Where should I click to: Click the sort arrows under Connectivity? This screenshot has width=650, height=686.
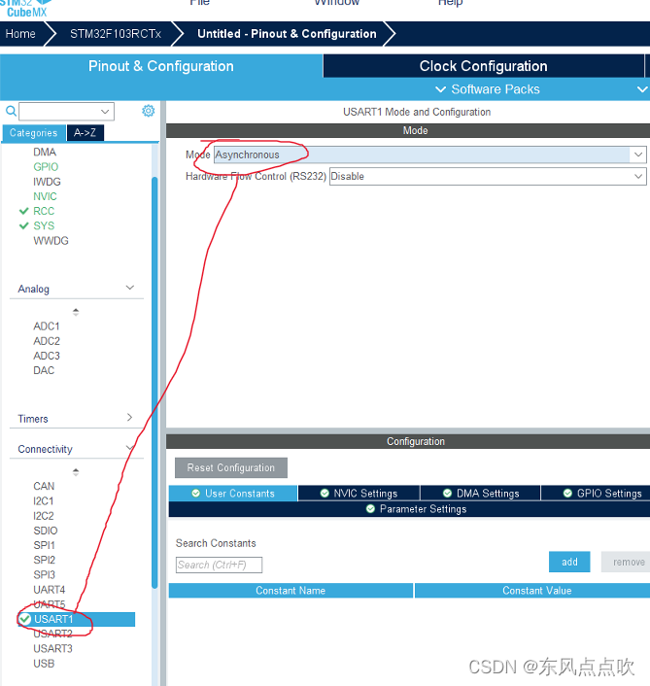click(x=76, y=472)
